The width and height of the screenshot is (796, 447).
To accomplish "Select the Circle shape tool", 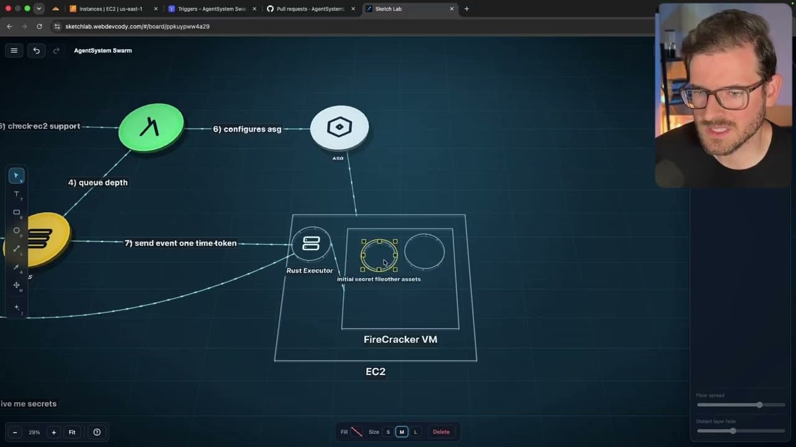I will (x=17, y=231).
